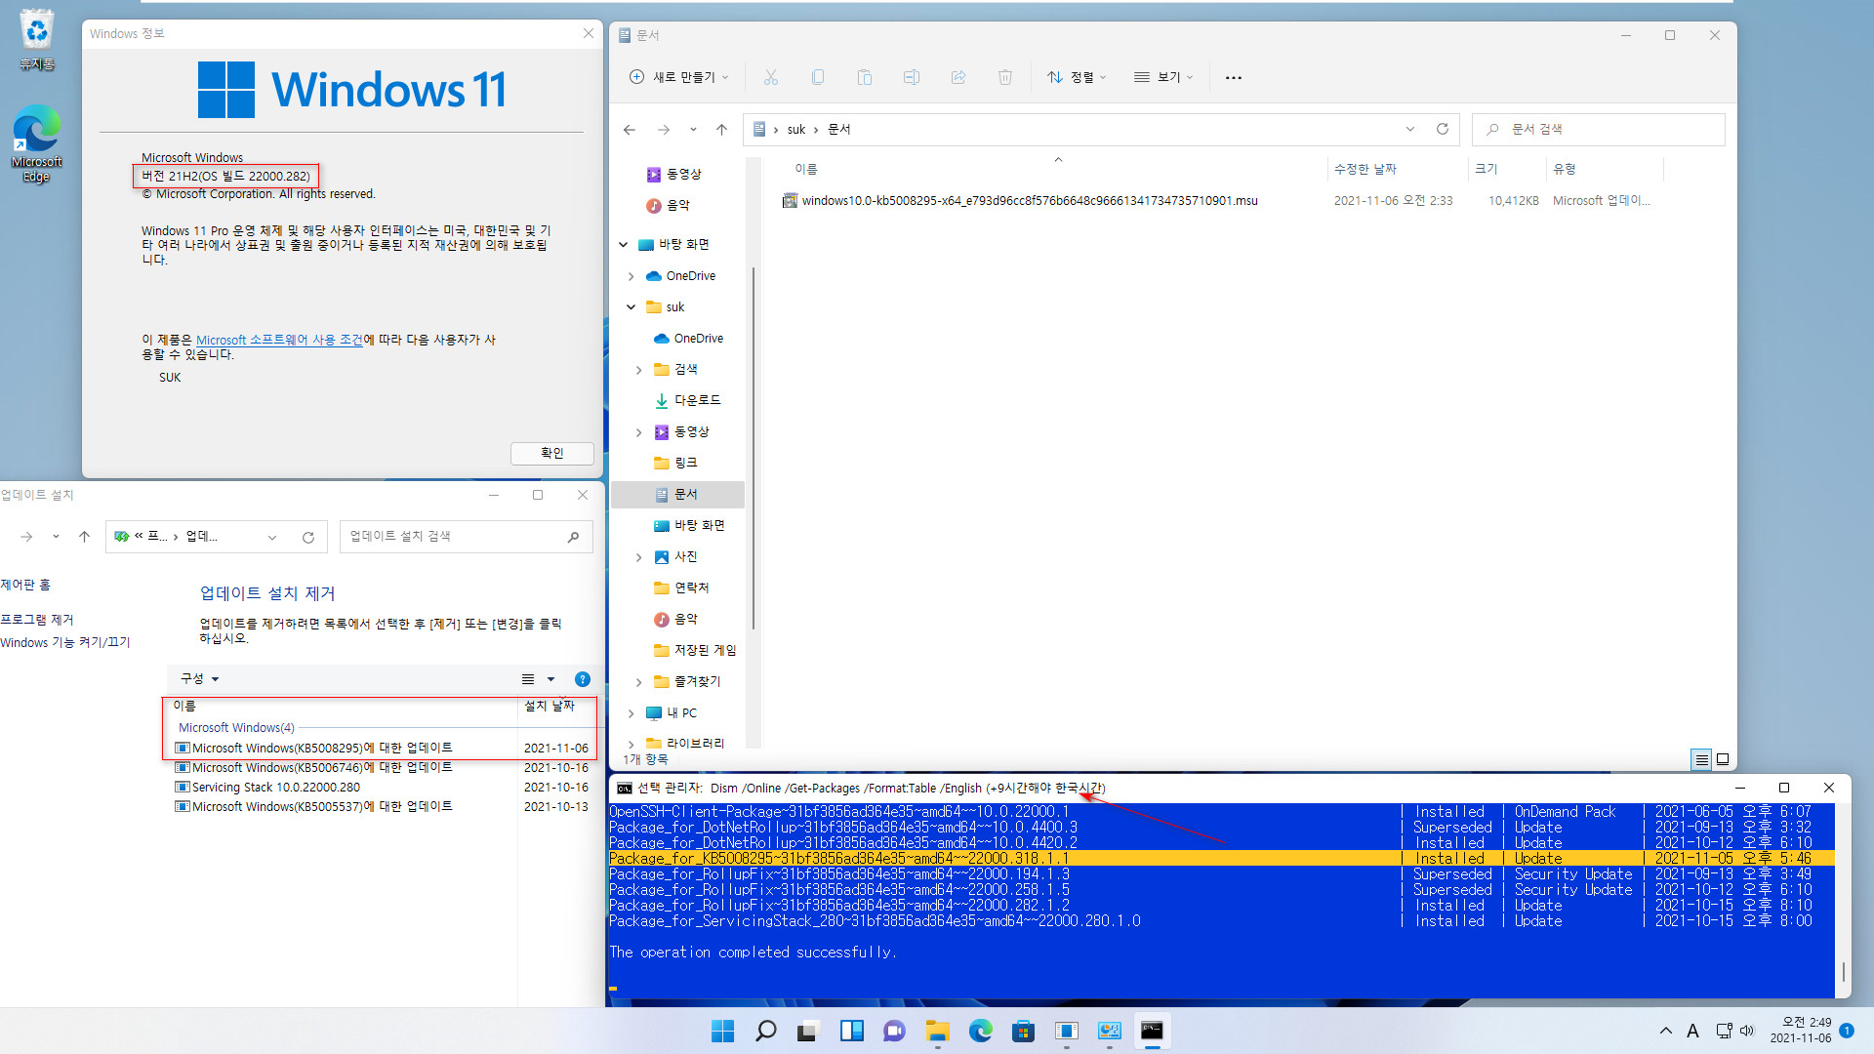
Task: Select 다운로드 in navigation pane
Action: (687, 401)
